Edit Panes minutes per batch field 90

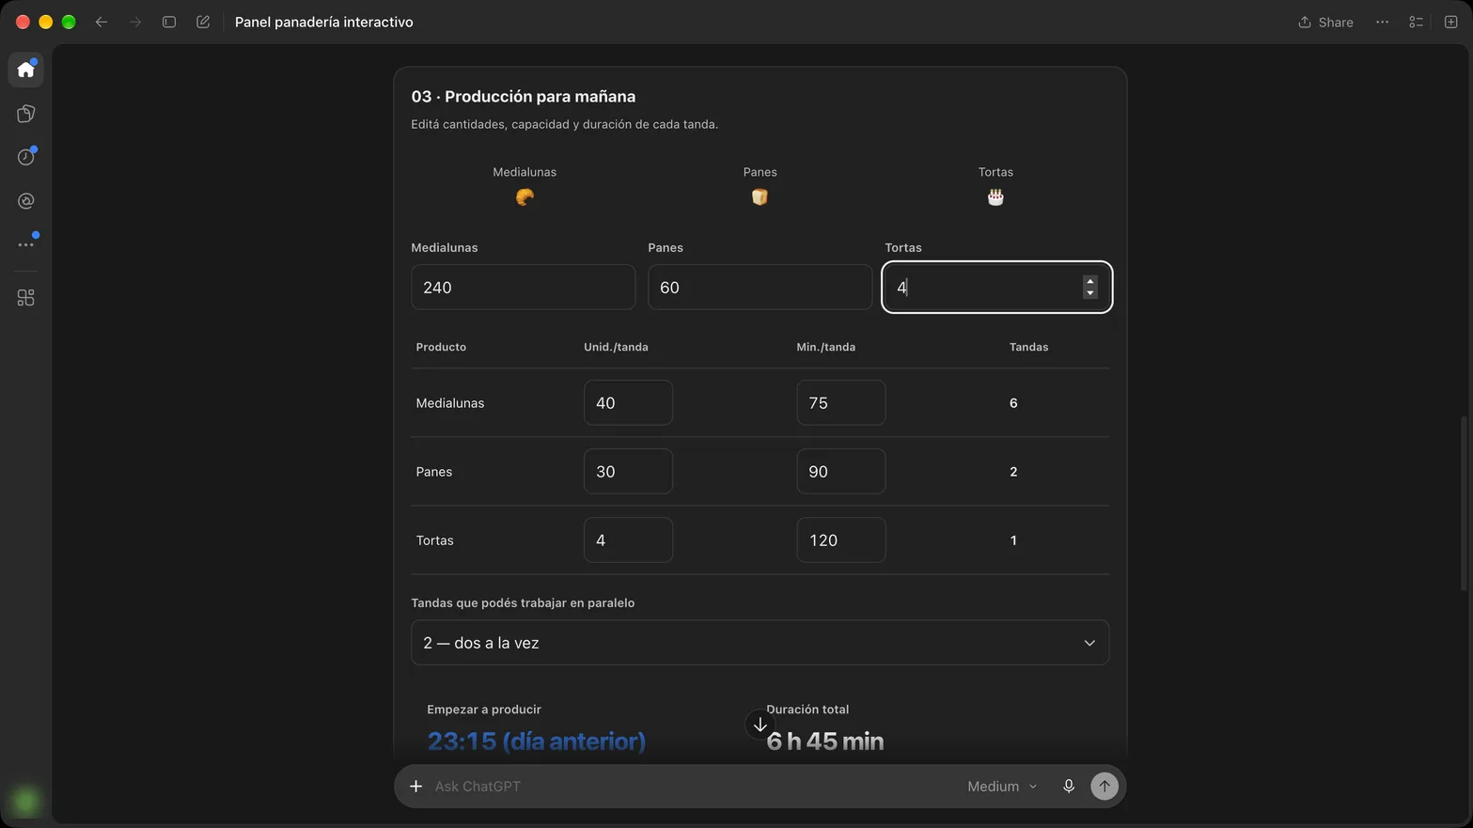840,471
